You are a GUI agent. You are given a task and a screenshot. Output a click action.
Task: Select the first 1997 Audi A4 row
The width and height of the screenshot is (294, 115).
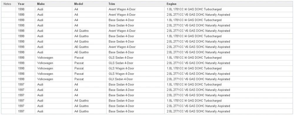tap(147, 85)
